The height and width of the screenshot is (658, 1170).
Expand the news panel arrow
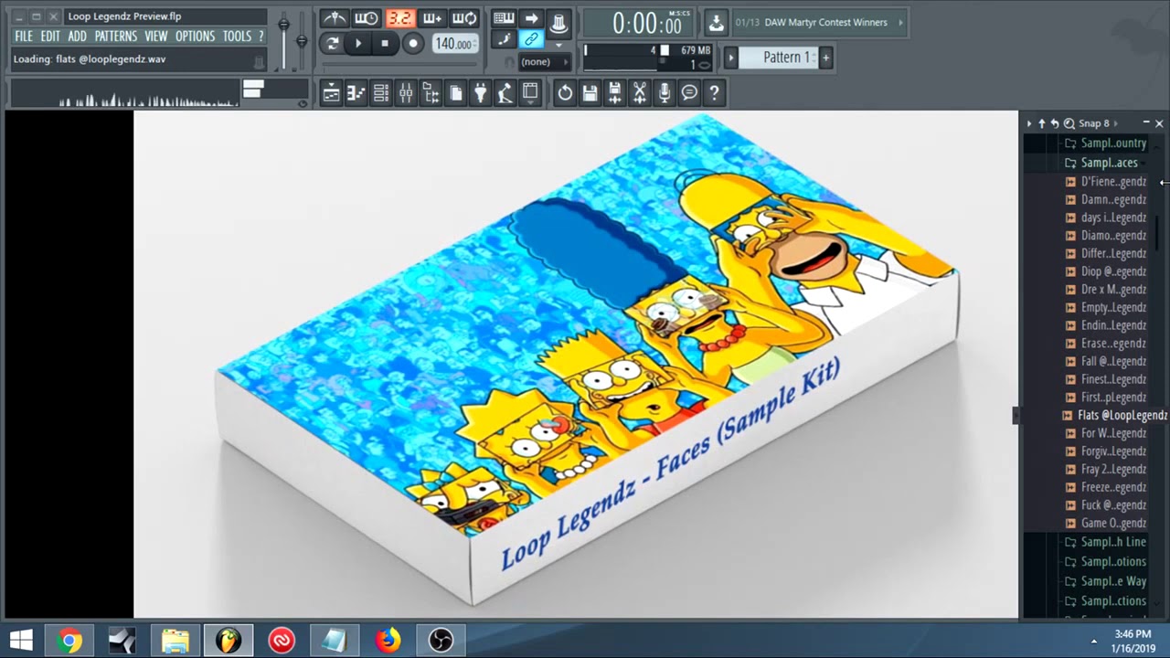(x=900, y=23)
